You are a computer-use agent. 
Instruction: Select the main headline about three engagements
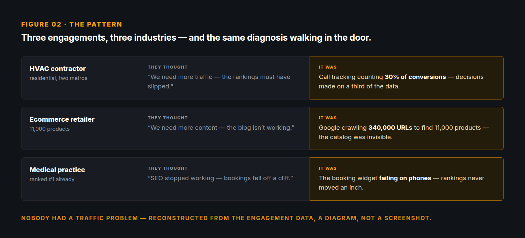pos(196,37)
